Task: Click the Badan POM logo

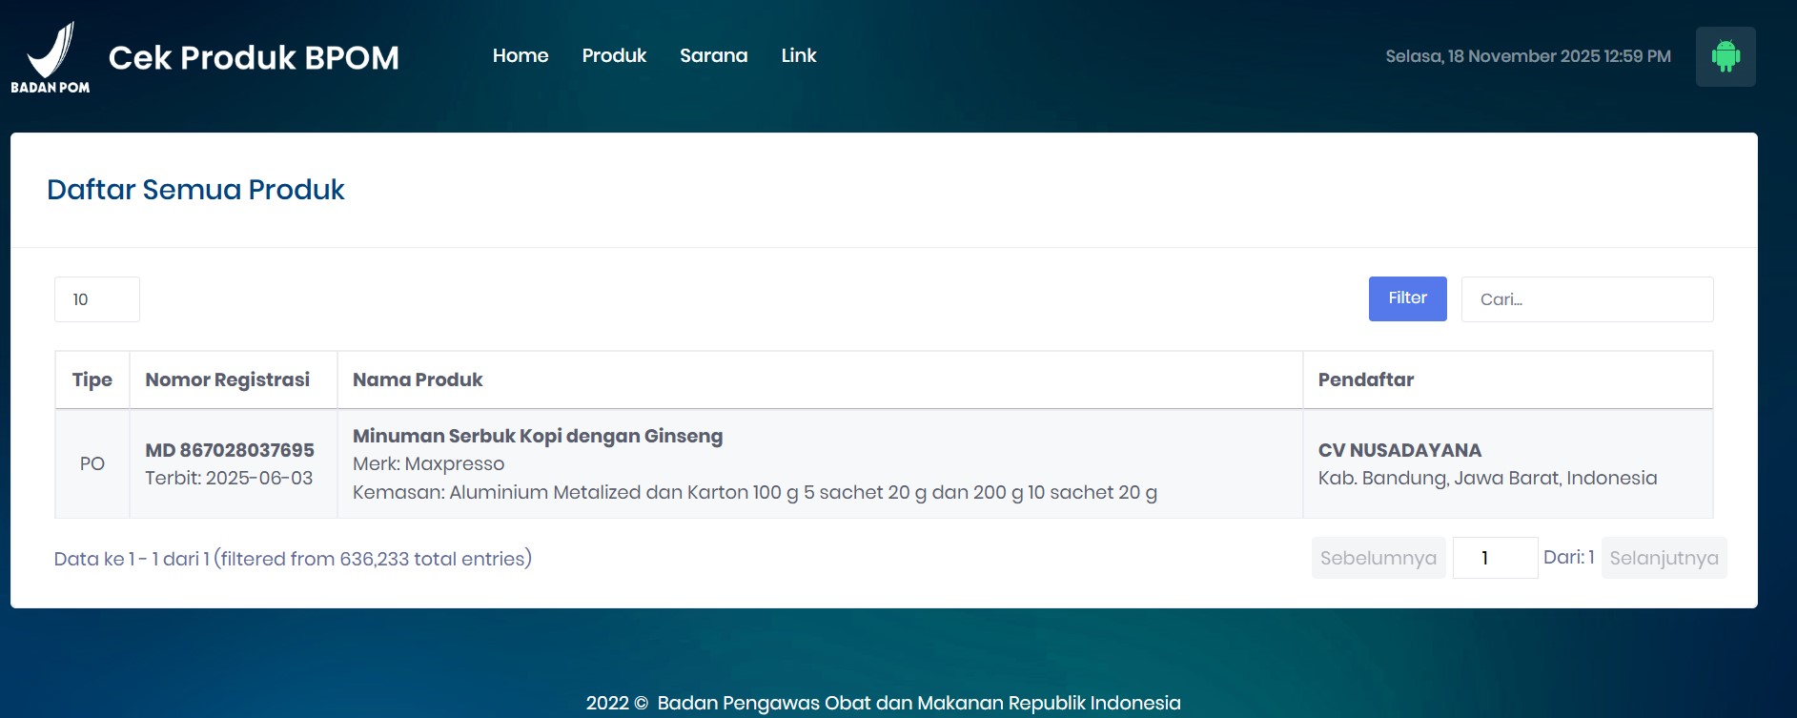Action: coord(51,57)
